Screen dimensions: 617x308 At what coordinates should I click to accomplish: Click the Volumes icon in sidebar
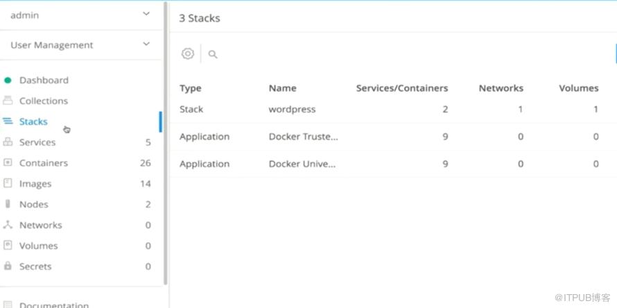click(8, 246)
